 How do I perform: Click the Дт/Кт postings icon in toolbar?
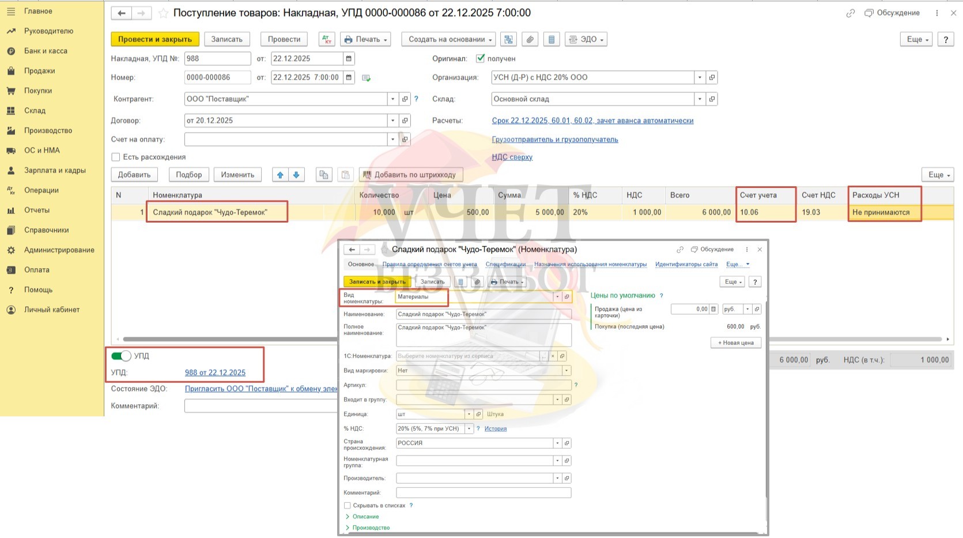[x=327, y=39]
